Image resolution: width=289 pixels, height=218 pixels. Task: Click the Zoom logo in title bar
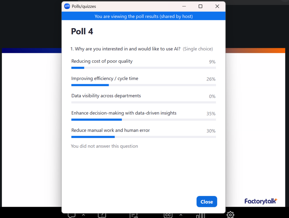67,6
